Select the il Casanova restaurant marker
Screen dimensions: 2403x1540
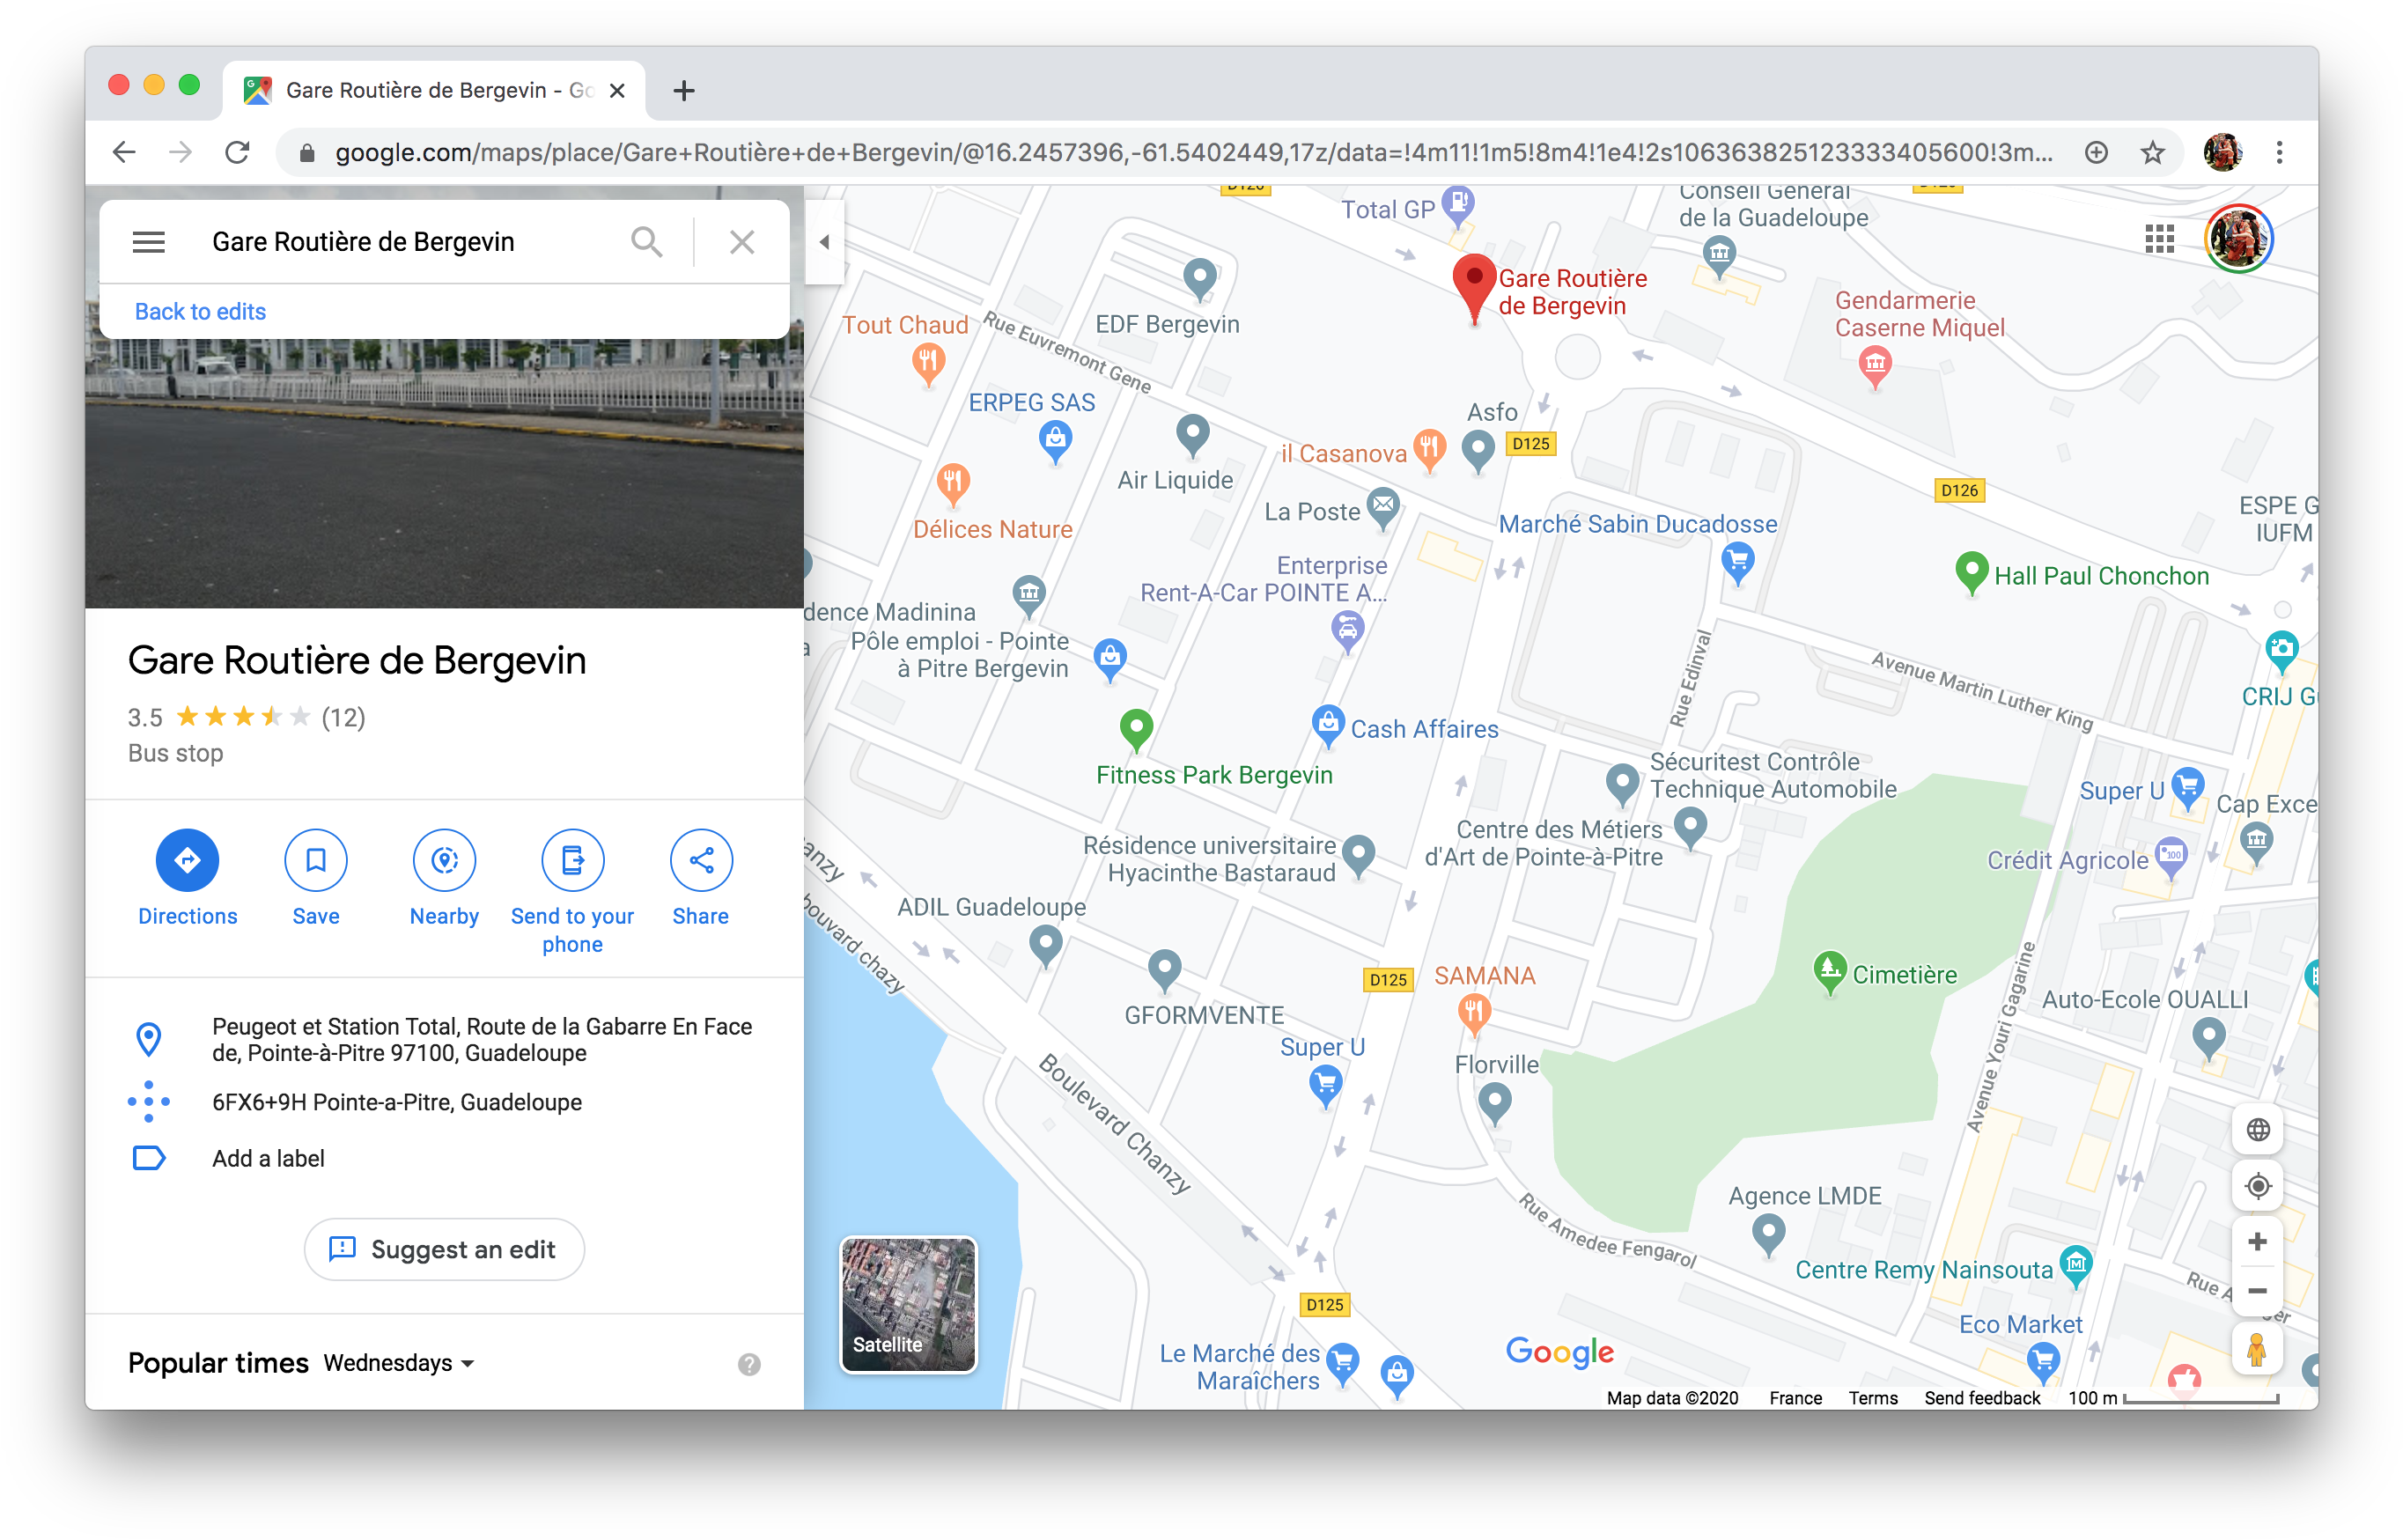coord(1429,450)
